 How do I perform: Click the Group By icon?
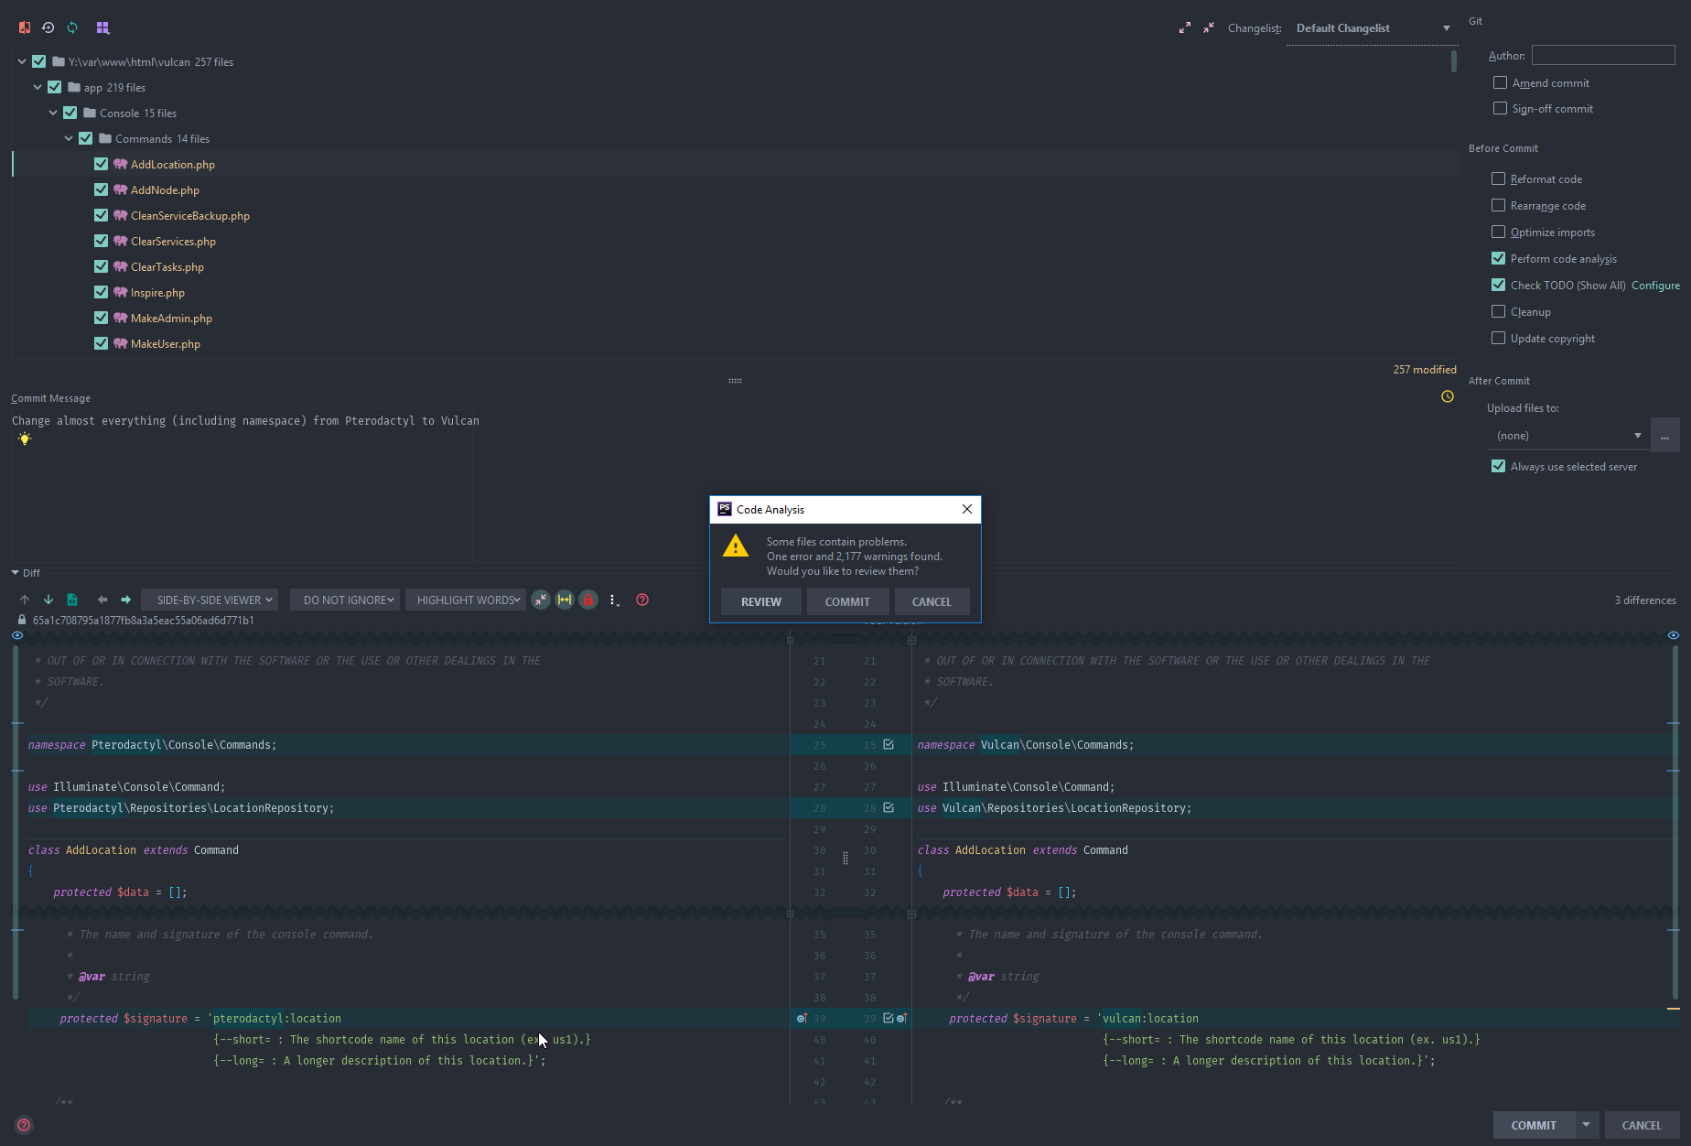pyautogui.click(x=102, y=27)
